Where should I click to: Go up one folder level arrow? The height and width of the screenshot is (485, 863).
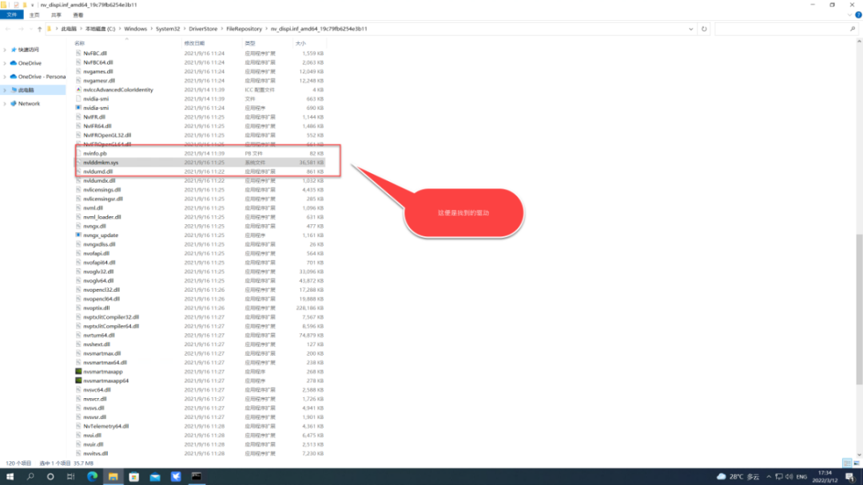click(x=40, y=29)
